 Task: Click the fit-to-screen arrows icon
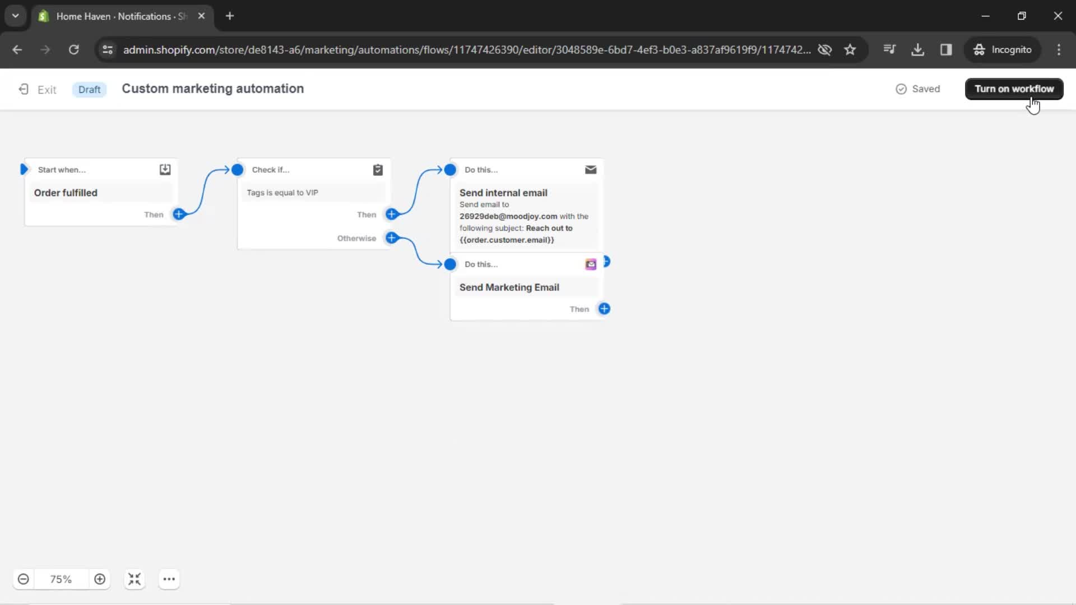[x=134, y=579]
